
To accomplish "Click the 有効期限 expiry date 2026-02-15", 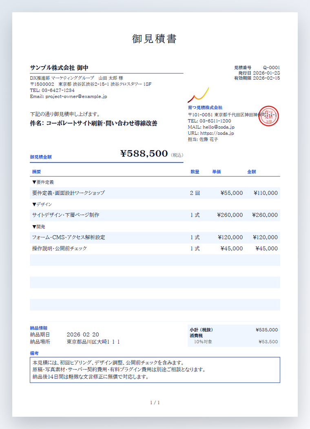I will coord(267,78).
